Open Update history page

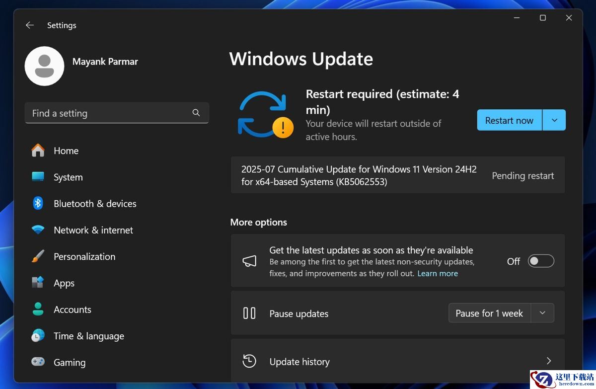[397, 361]
